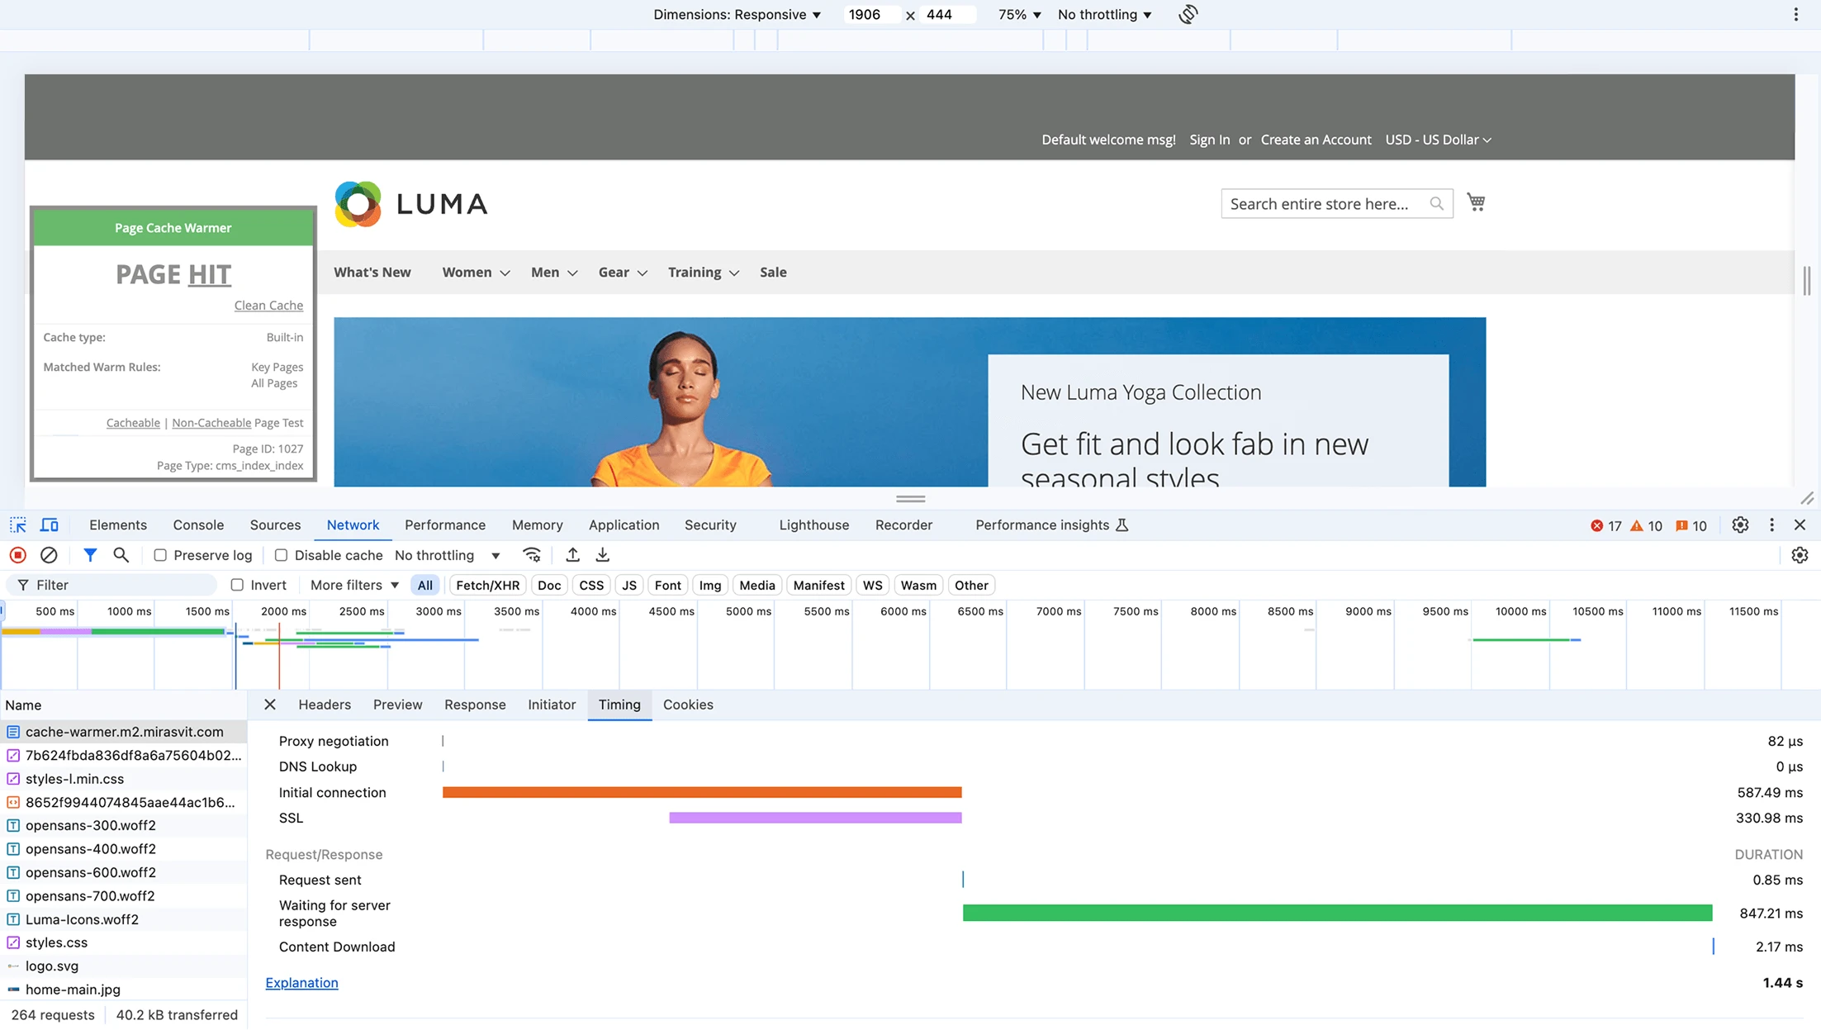Enable the Preserve log checkbox
Viewport: 1821px width, 1030px height.
click(x=160, y=555)
